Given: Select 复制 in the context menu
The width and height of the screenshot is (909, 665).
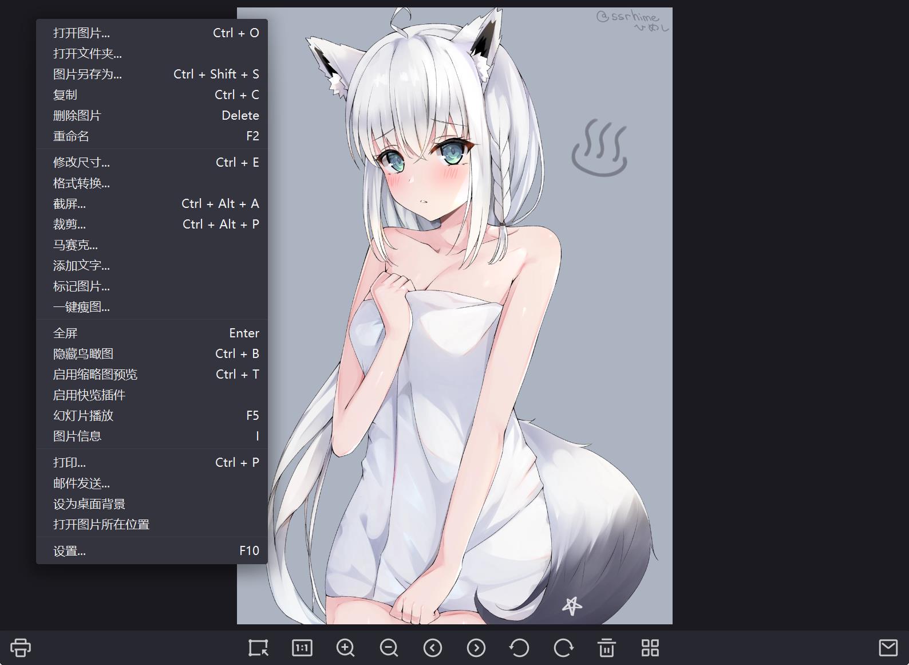Looking at the screenshot, I should click(152, 95).
